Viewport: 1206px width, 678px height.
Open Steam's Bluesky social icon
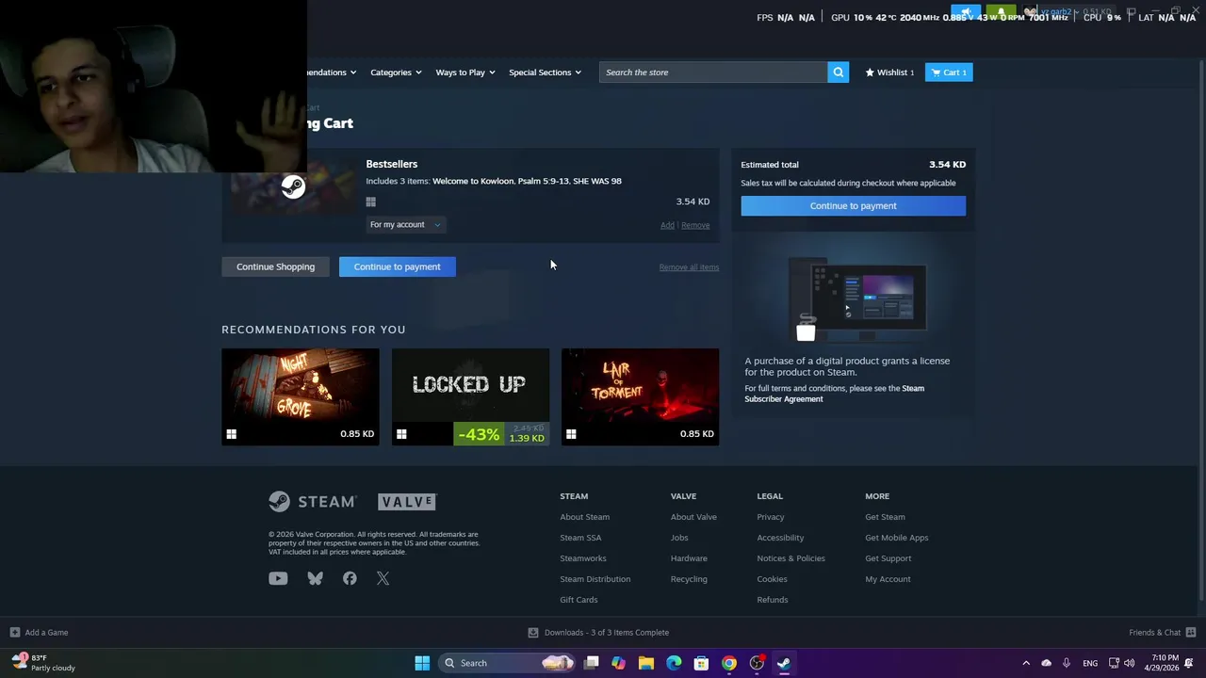click(x=315, y=578)
